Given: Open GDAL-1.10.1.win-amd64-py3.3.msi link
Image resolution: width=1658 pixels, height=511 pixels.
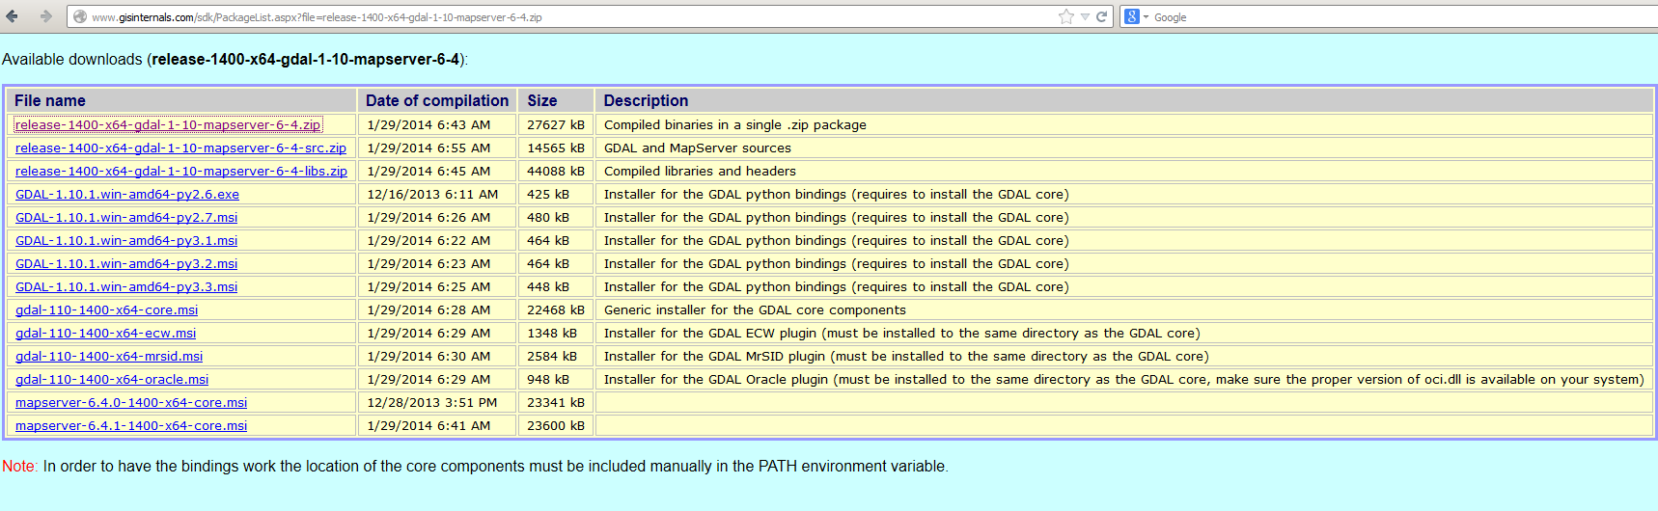Looking at the screenshot, I should tap(126, 286).
